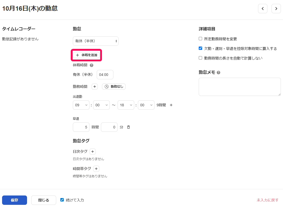Open help icon next to 休暇時間
Viewport: 283px width, 209px height.
[92, 65]
